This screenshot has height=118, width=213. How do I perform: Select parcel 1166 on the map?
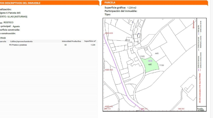point(162,65)
